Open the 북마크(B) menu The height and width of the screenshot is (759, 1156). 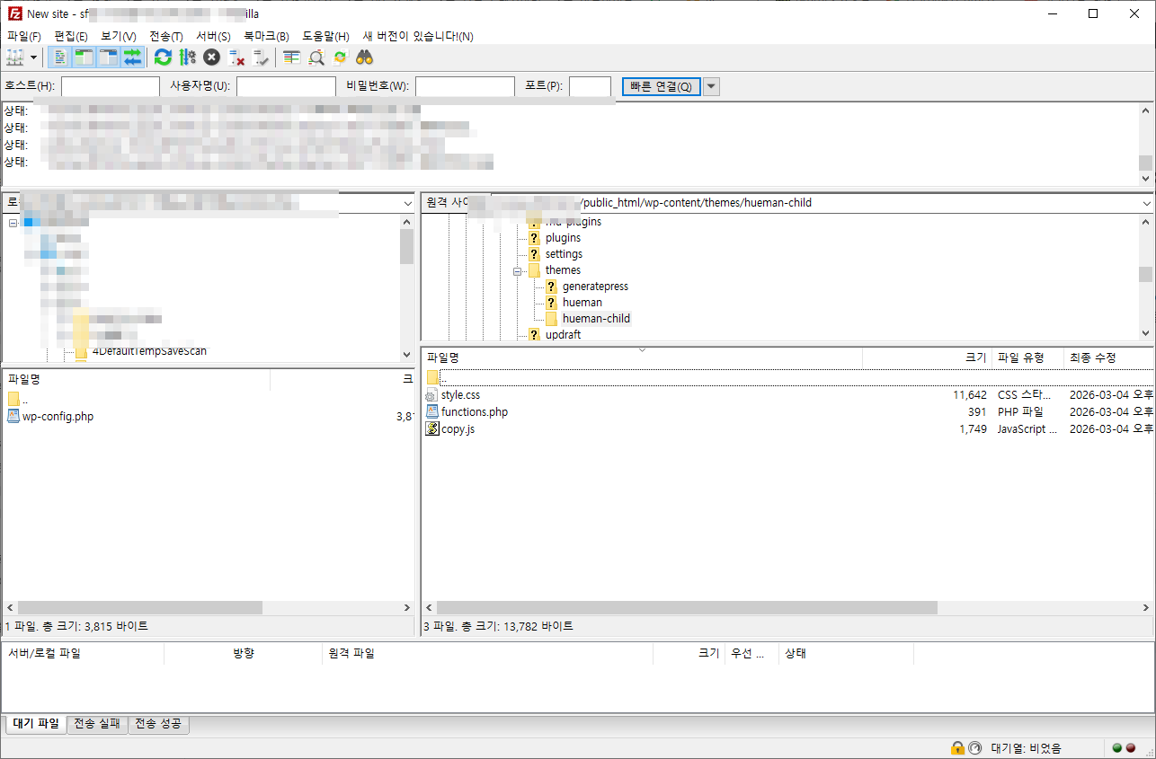click(267, 36)
